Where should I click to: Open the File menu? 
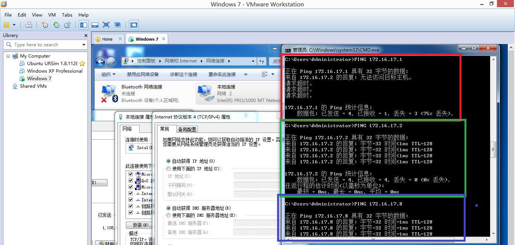tap(8, 15)
